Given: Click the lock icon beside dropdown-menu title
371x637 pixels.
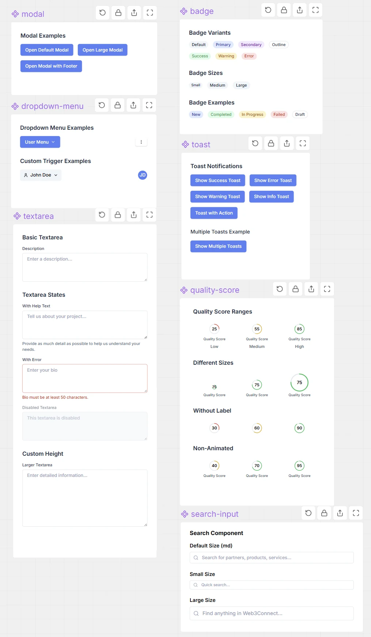Looking at the screenshot, I should pos(118,105).
